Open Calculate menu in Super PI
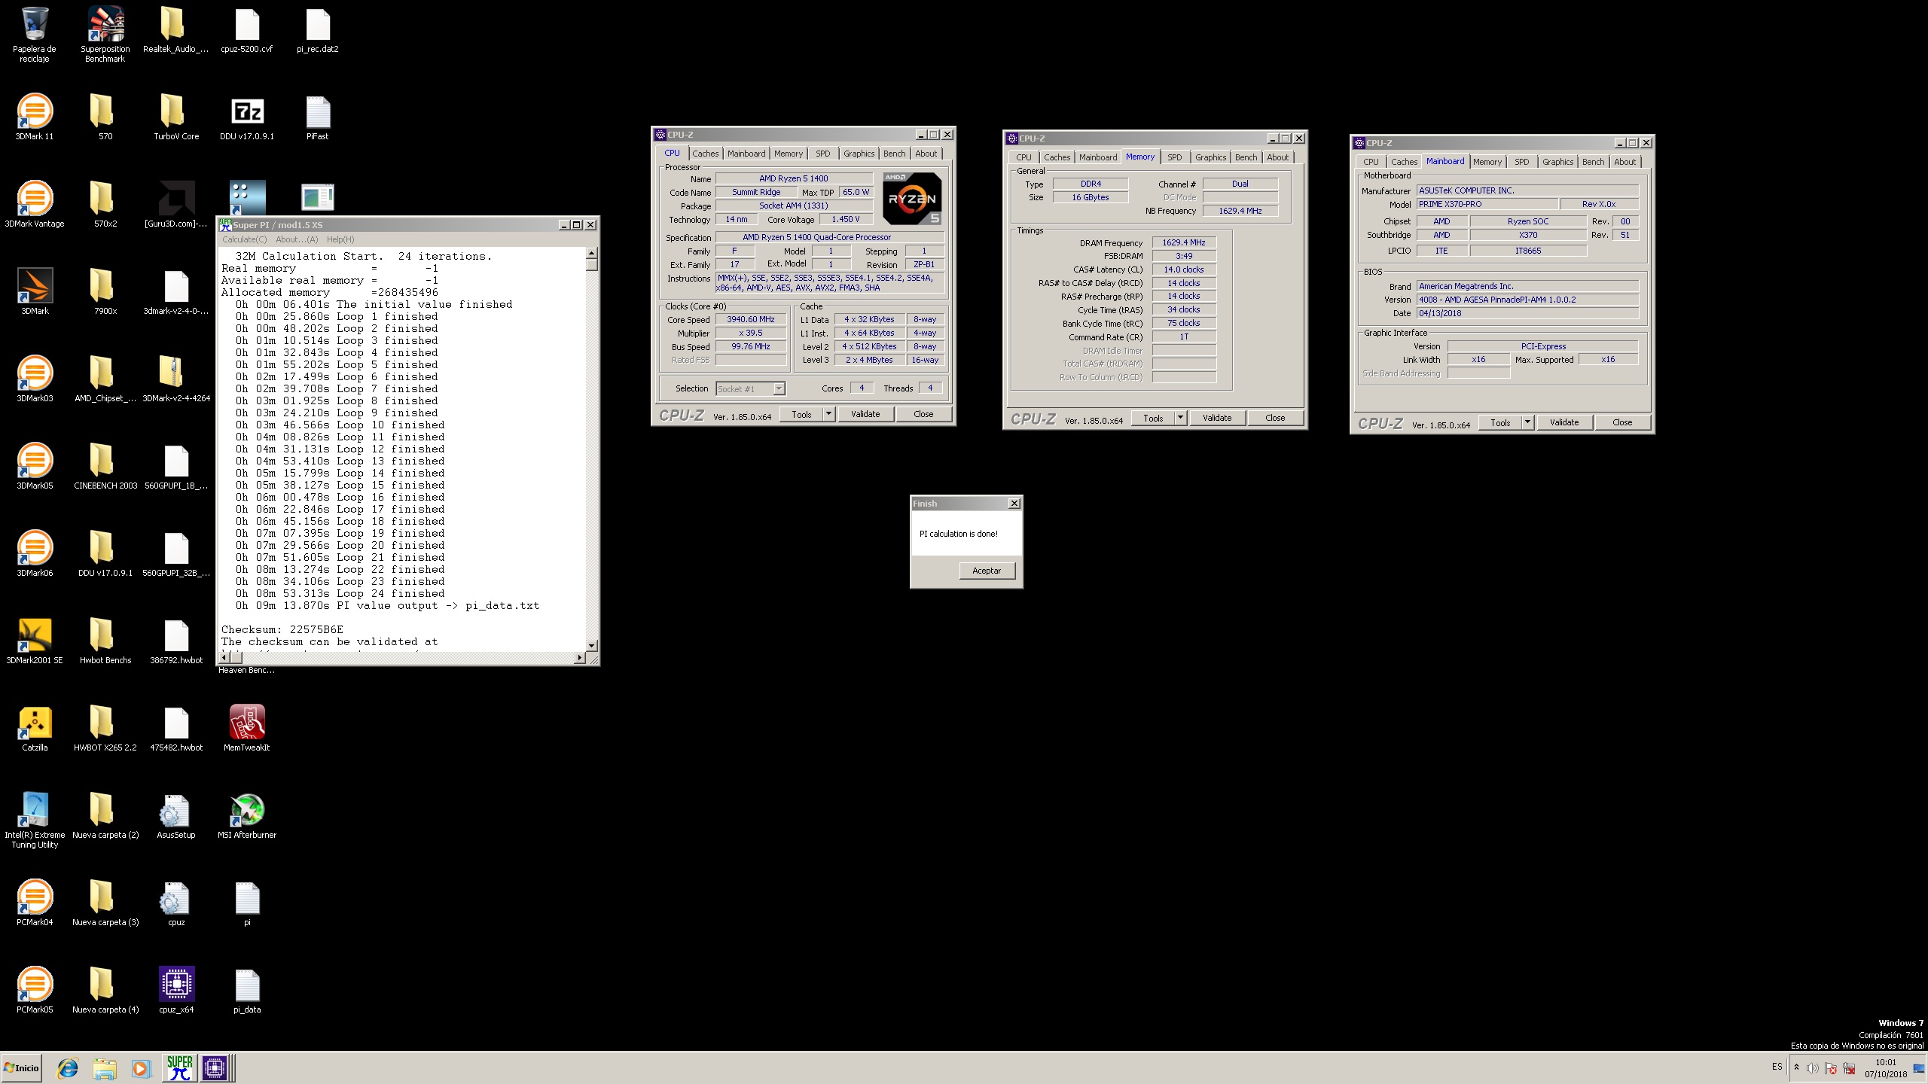 [x=244, y=239]
